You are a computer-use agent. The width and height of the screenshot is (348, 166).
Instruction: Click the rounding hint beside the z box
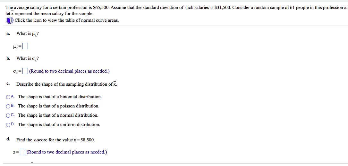point(67,152)
